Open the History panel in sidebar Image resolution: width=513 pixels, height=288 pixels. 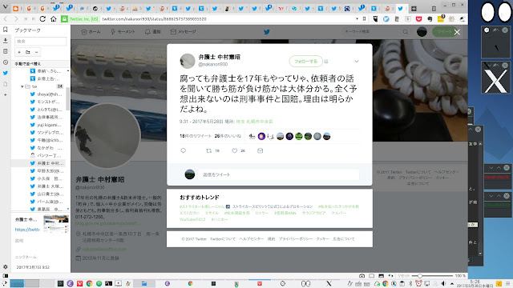[6, 62]
